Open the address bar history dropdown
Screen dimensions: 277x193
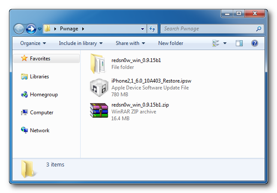[142, 29]
